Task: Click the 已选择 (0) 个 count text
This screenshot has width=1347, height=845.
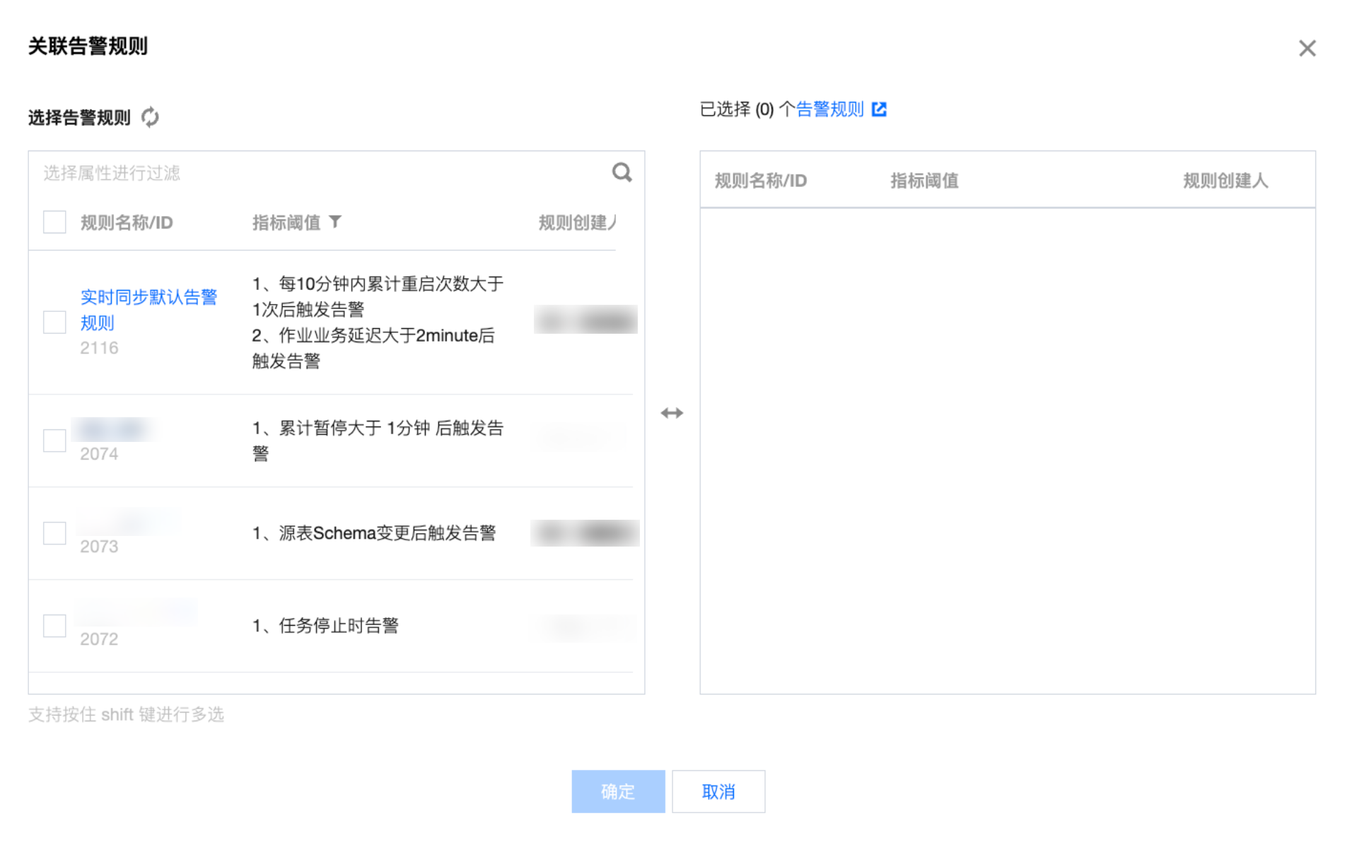Action: (747, 109)
